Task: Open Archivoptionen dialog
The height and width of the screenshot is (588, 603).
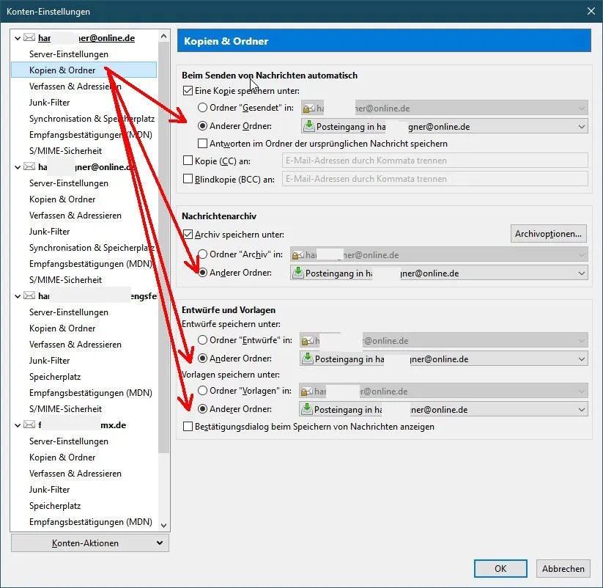Action: click(x=548, y=234)
